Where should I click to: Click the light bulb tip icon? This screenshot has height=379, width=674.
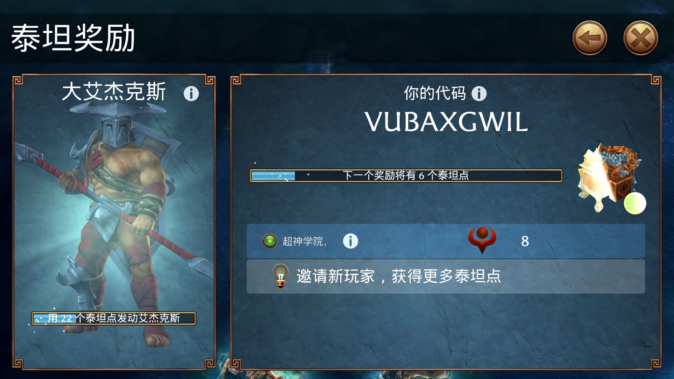coord(281,276)
